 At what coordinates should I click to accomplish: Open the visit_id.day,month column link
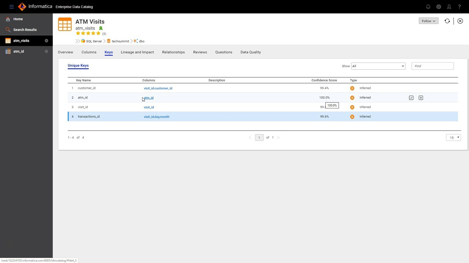pyautogui.click(x=156, y=117)
